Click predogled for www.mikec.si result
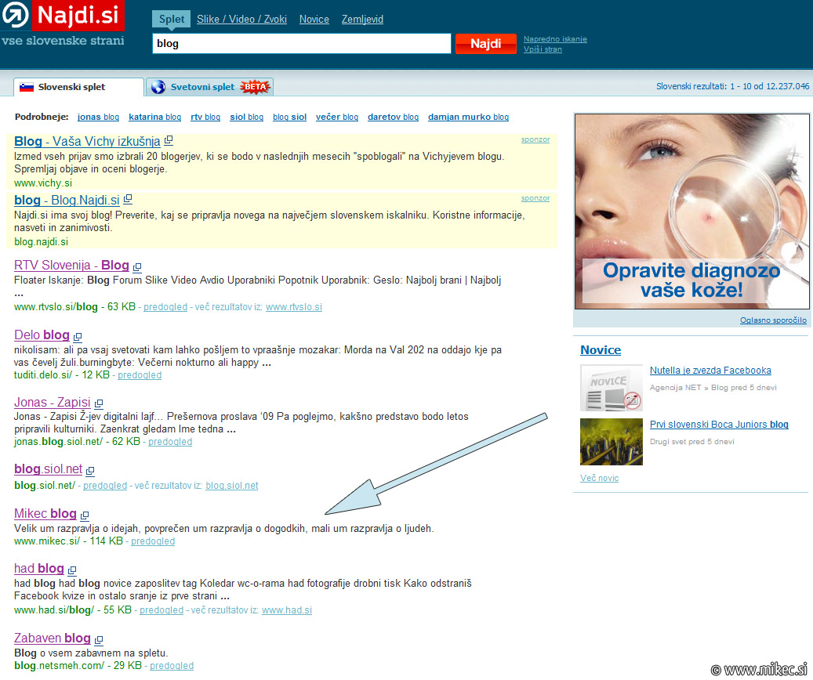 [x=153, y=541]
